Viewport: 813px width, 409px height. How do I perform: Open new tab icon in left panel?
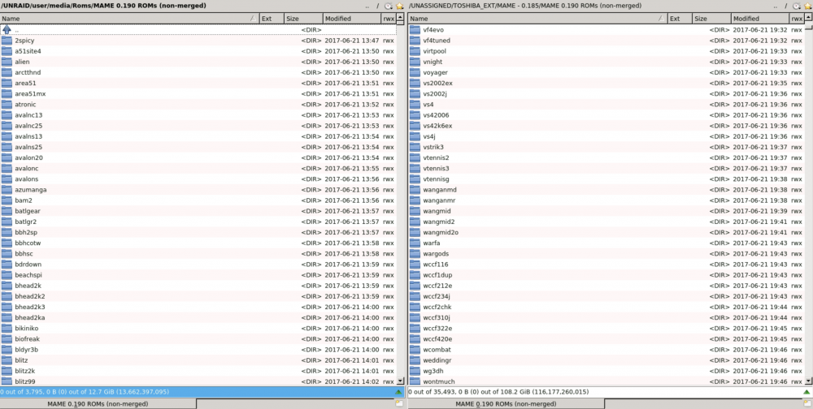pos(400,403)
